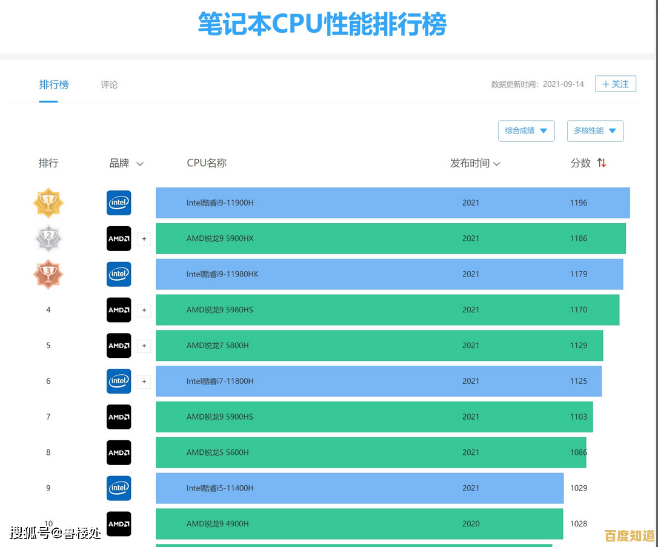Expand details for Intel 酷睿i7-11800H row
The image size is (658, 547).
pyautogui.click(x=144, y=381)
